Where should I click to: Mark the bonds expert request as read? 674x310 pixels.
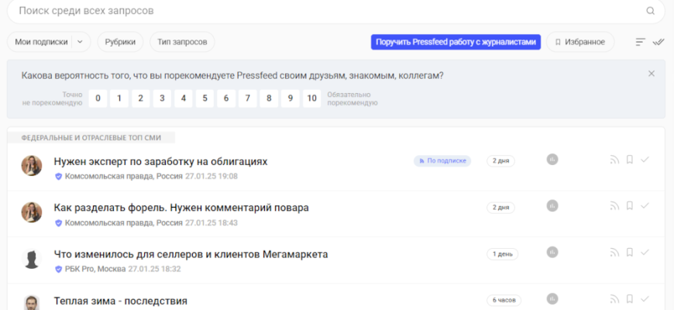[x=645, y=160]
